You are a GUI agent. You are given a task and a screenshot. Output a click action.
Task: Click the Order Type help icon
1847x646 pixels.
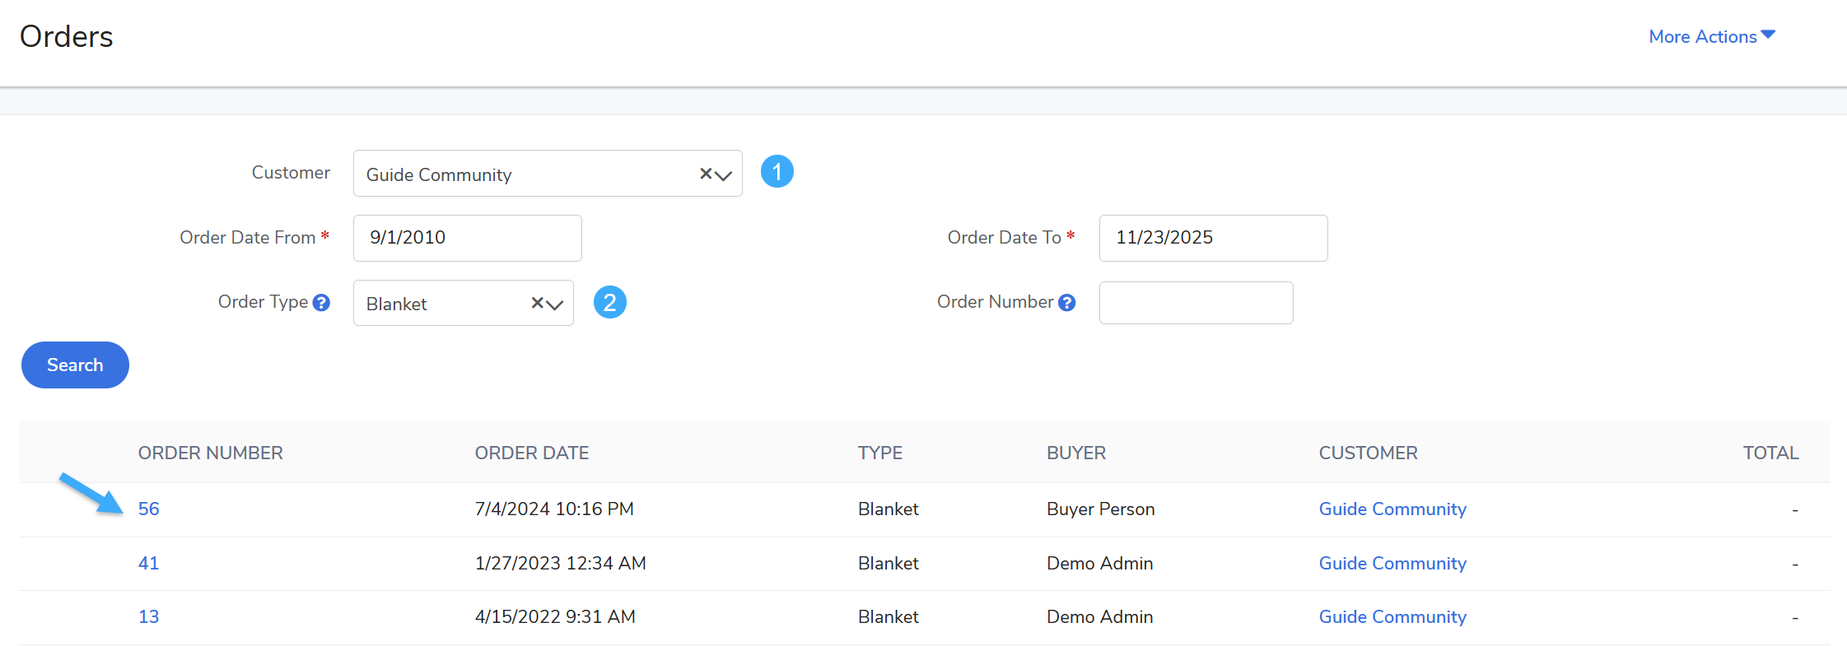click(322, 303)
